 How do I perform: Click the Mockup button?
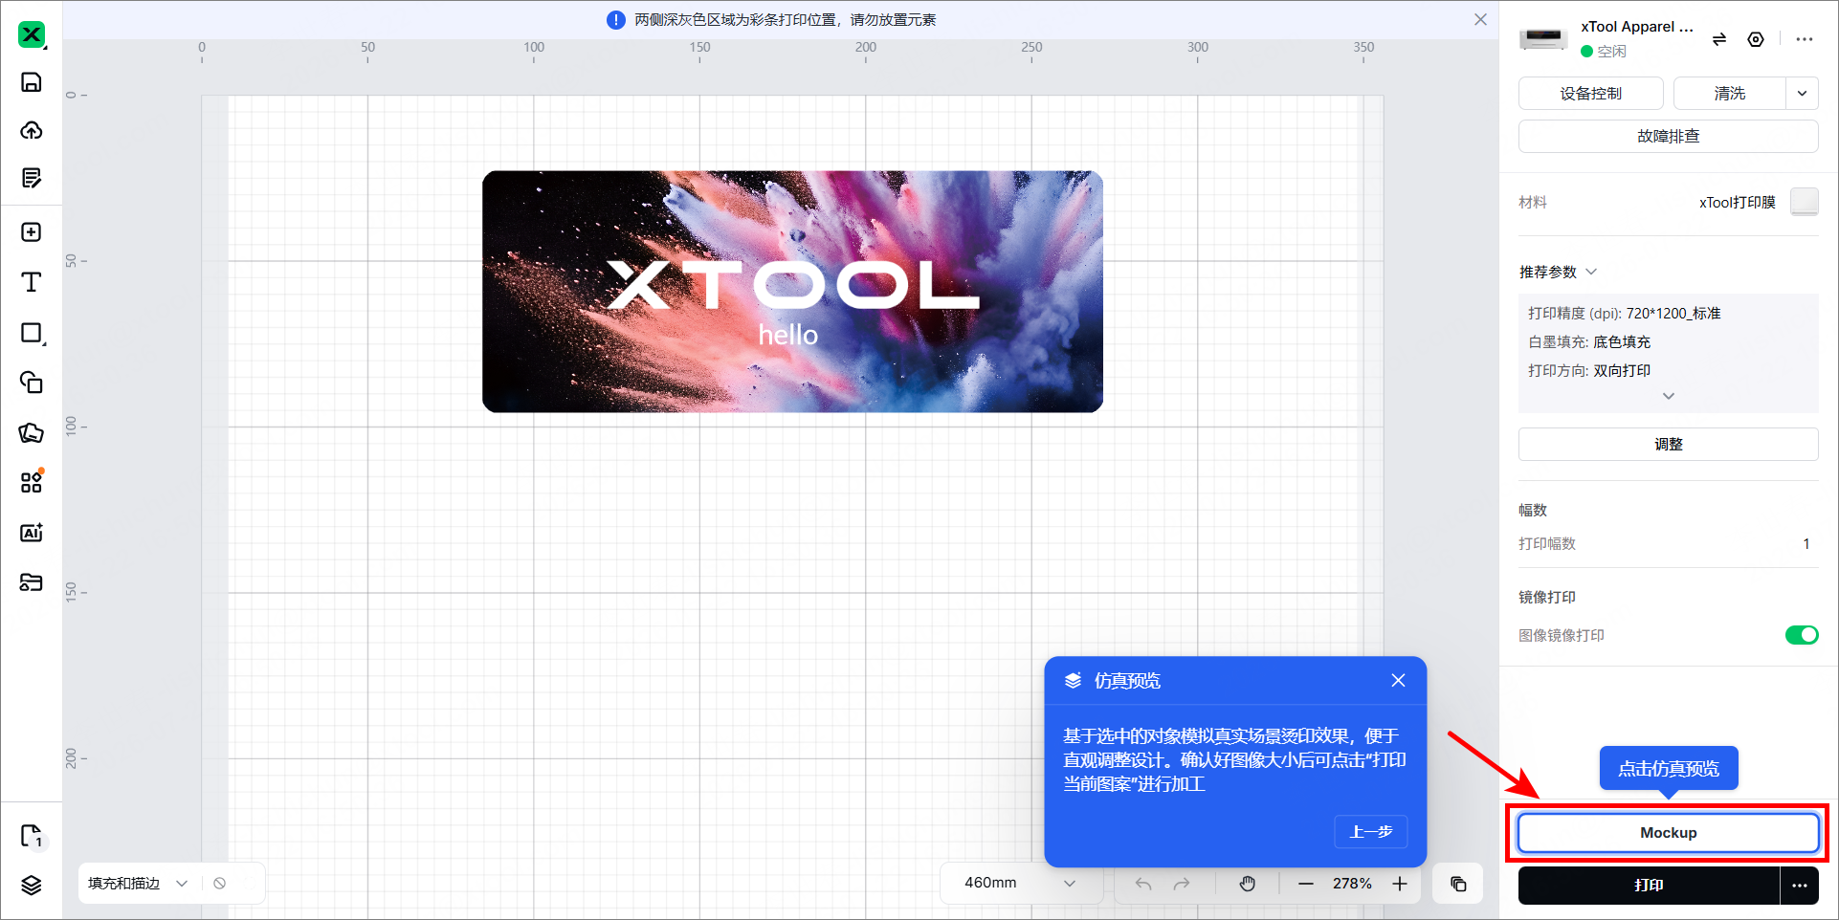pos(1669,833)
